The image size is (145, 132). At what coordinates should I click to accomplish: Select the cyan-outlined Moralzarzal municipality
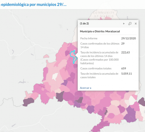[73, 56]
